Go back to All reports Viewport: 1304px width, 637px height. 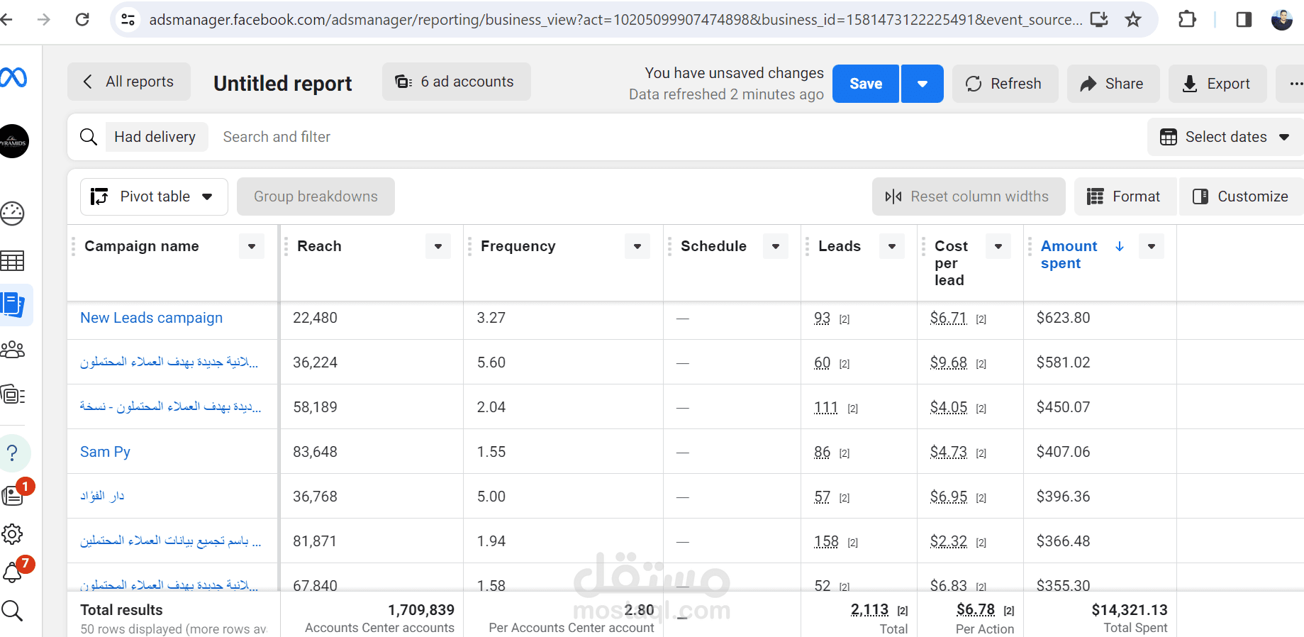pyautogui.click(x=129, y=82)
